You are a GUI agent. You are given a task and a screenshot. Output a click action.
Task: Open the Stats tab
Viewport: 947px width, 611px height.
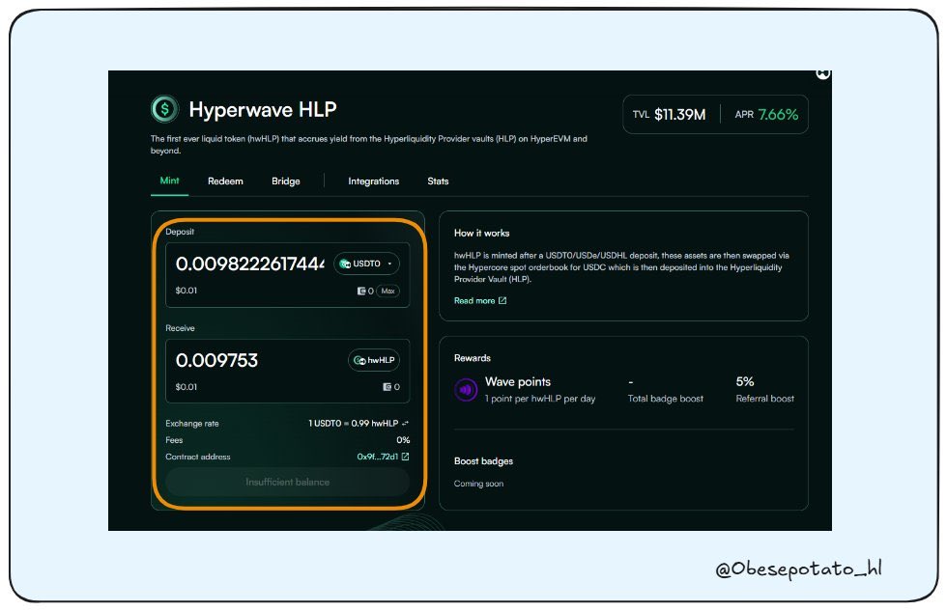(x=438, y=181)
